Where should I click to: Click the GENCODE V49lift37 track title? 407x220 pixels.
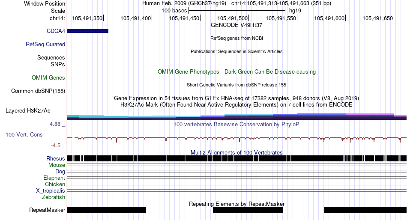tap(236, 25)
